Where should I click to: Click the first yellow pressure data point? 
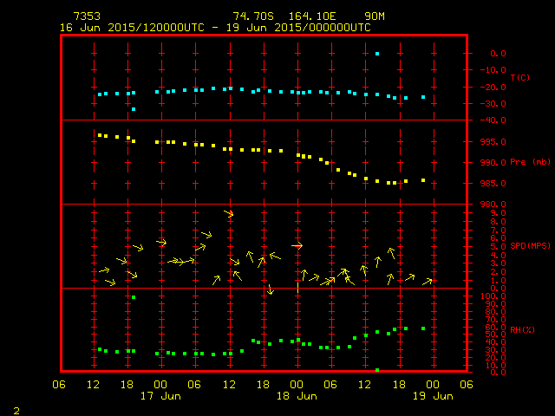[100, 135]
